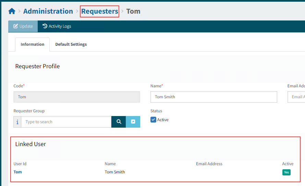Click Tom Smith in Linked User row

tap(115, 172)
